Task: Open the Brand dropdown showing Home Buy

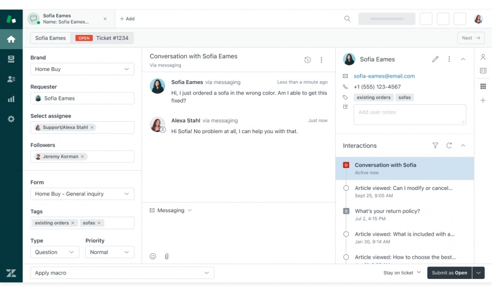Action: pos(82,69)
